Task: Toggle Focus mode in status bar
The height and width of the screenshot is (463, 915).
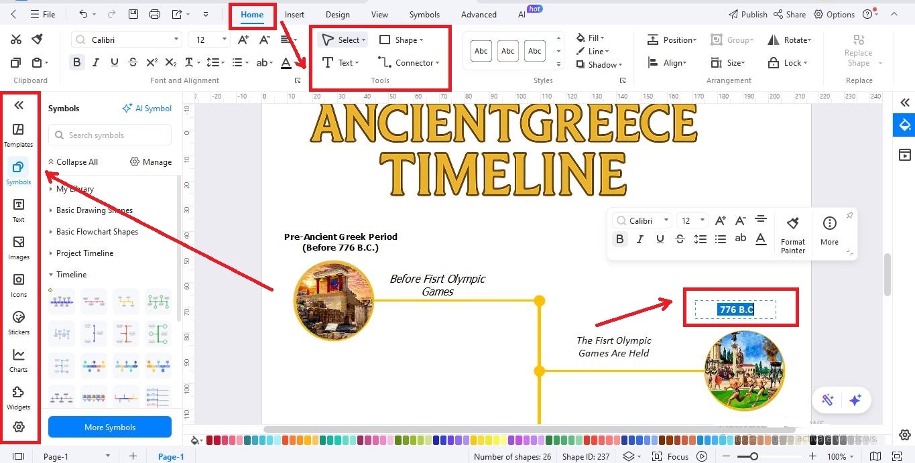Action: click(671, 456)
